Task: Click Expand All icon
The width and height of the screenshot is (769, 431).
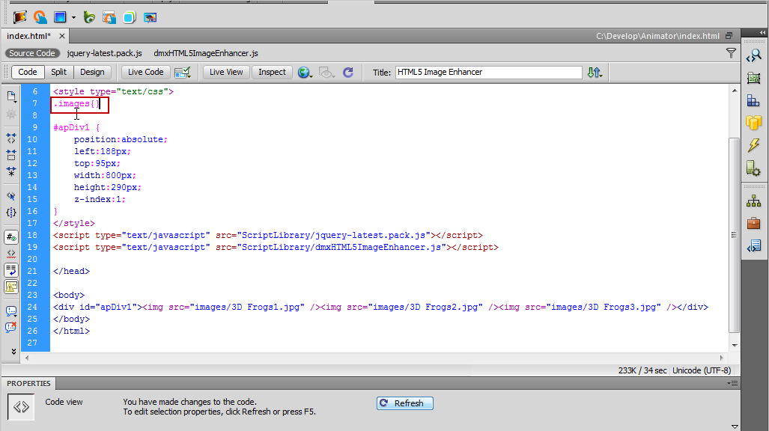Action: click(x=11, y=171)
